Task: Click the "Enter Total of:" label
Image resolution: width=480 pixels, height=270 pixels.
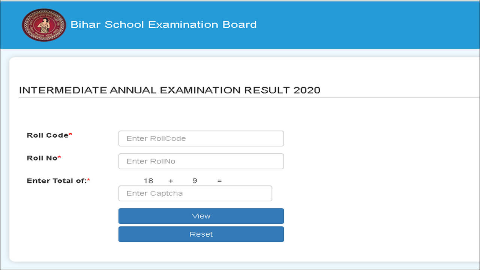Action: point(56,181)
